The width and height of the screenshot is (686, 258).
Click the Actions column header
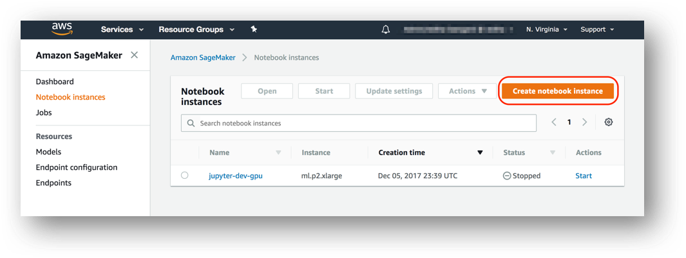click(x=589, y=152)
